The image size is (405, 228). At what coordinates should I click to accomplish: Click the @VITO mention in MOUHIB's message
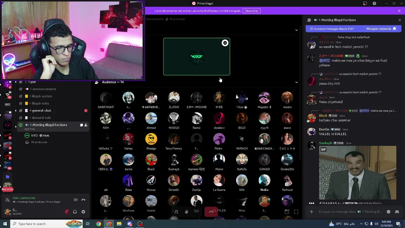coord(325,60)
